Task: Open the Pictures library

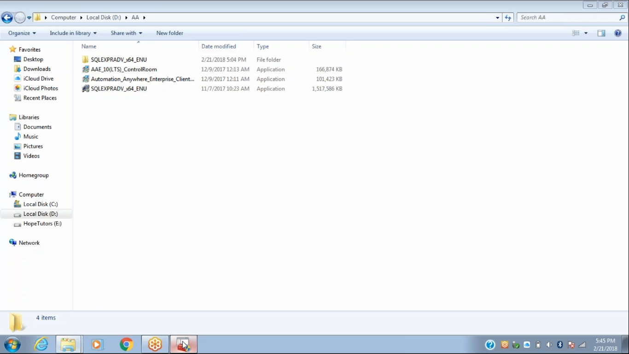Action: [x=33, y=147]
